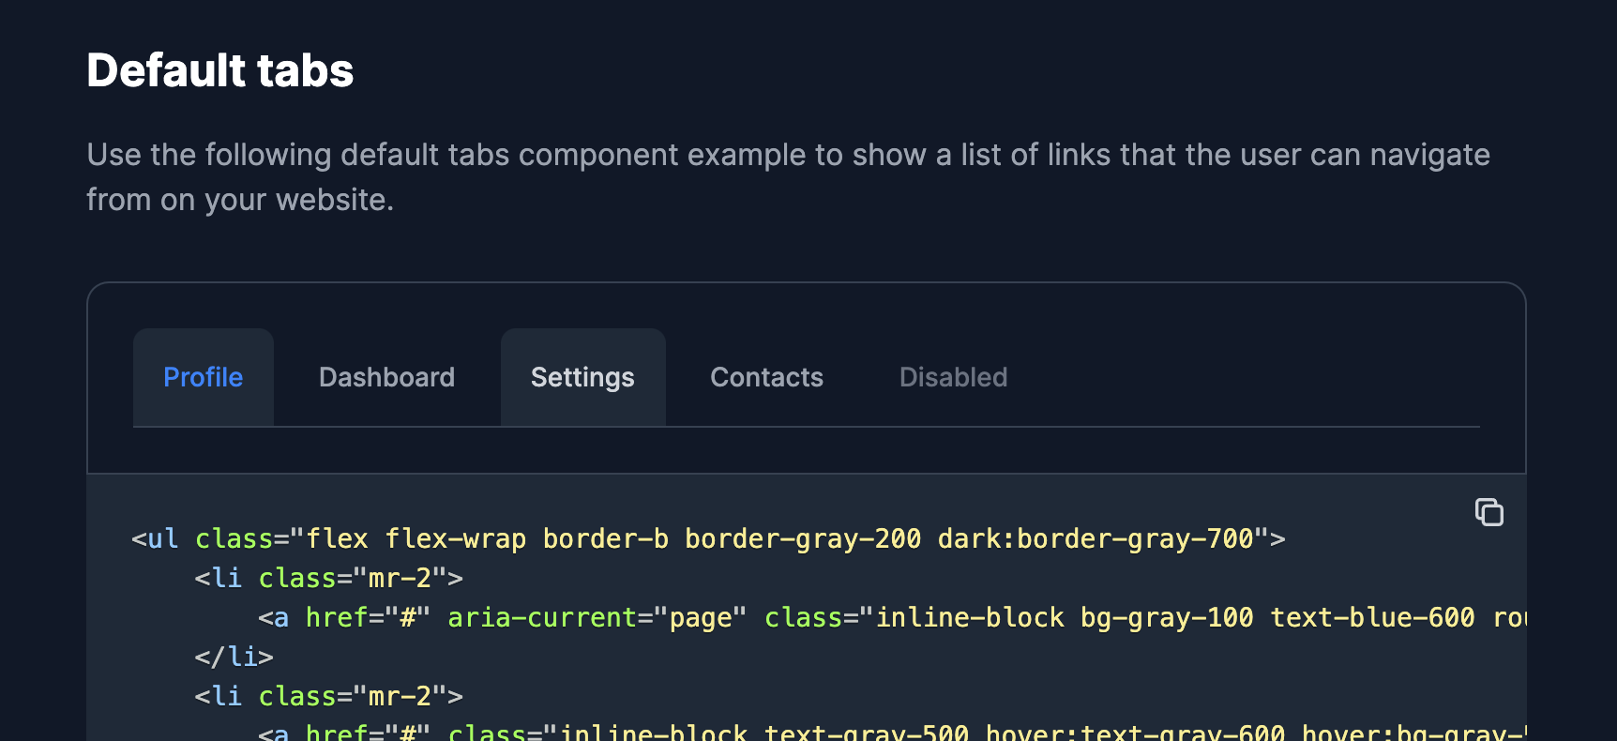Click the grayed-out Disabled tab
Viewport: 1617px width, 741px height.
pyautogui.click(x=953, y=377)
